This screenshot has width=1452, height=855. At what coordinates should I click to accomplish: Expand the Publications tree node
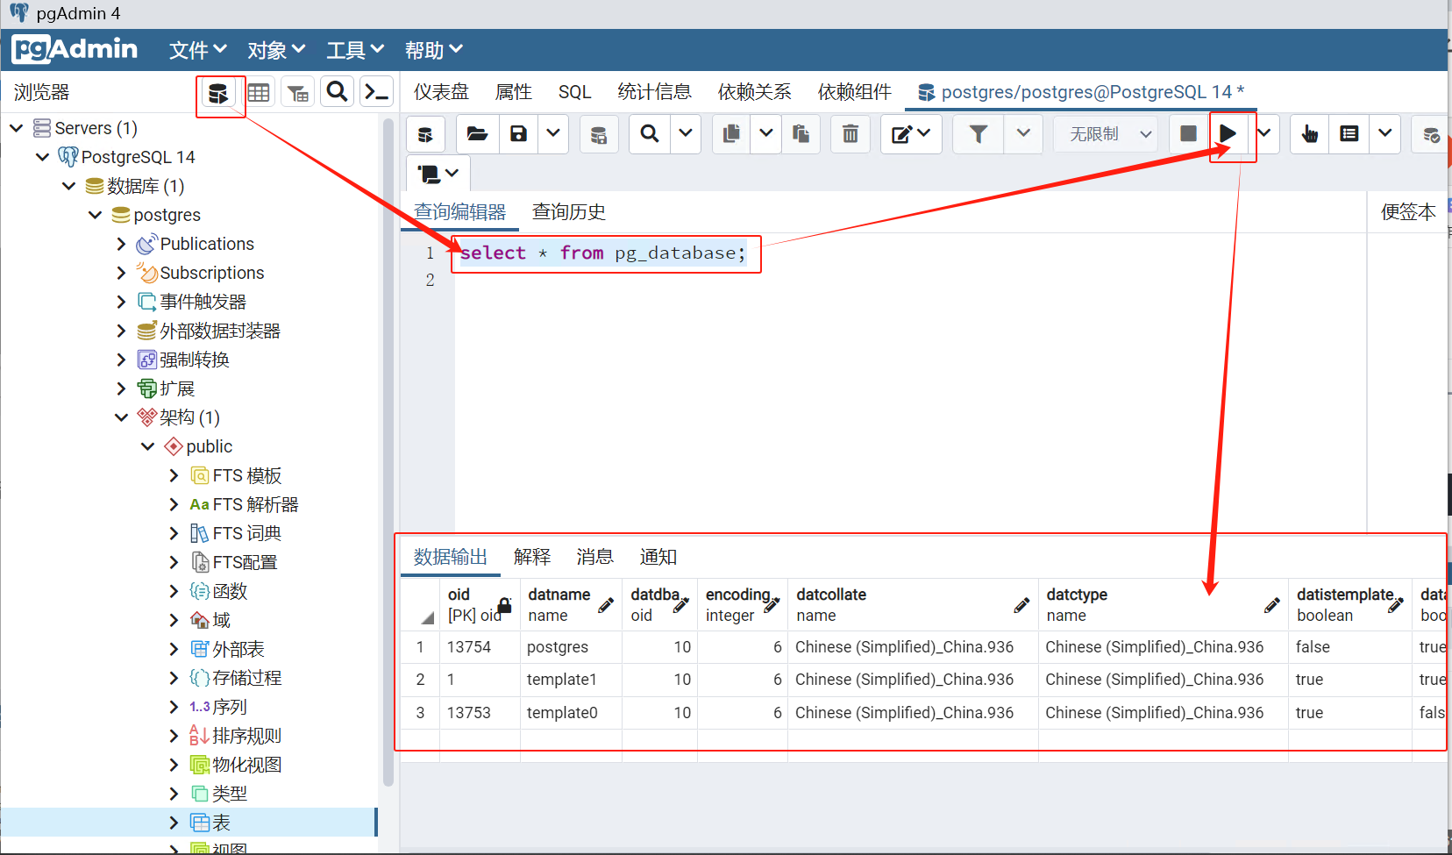121,244
